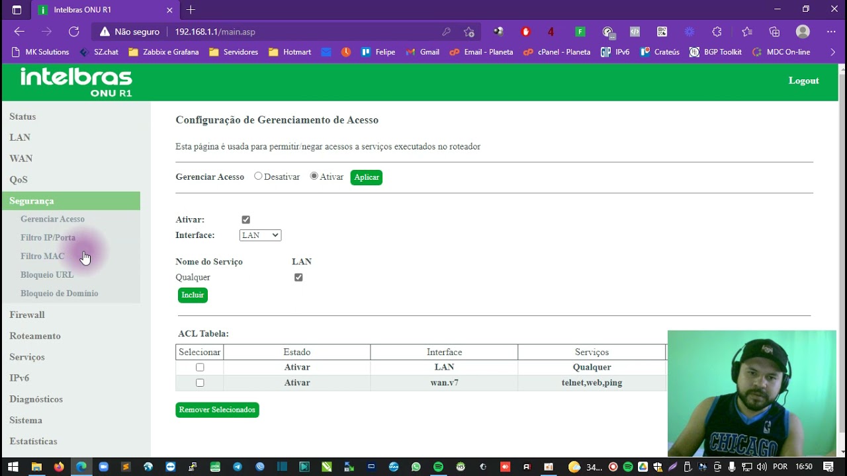
Task: Go to Bloqueio de Domínio page
Action: tap(59, 293)
